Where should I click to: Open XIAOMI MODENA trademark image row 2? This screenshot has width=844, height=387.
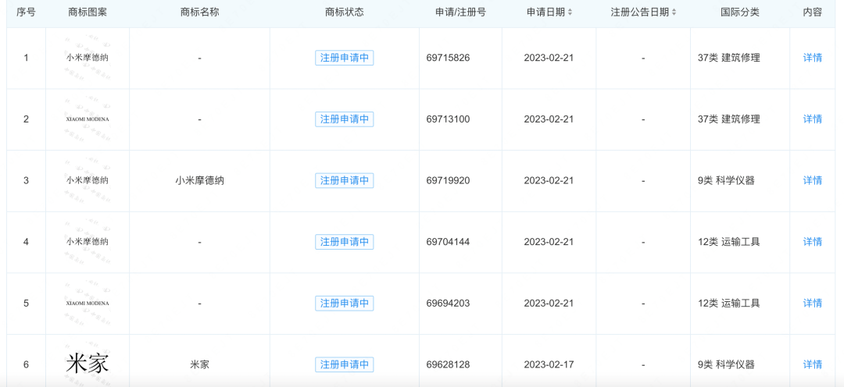[x=88, y=119]
